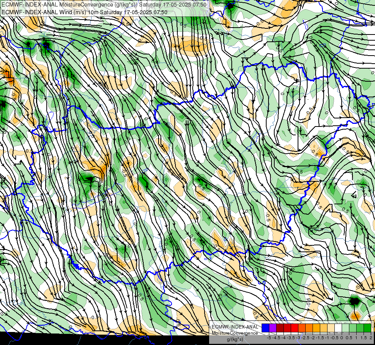Click the legend tick label -5
Viewport: 375px width, 345px height.
pyautogui.click(x=269, y=338)
